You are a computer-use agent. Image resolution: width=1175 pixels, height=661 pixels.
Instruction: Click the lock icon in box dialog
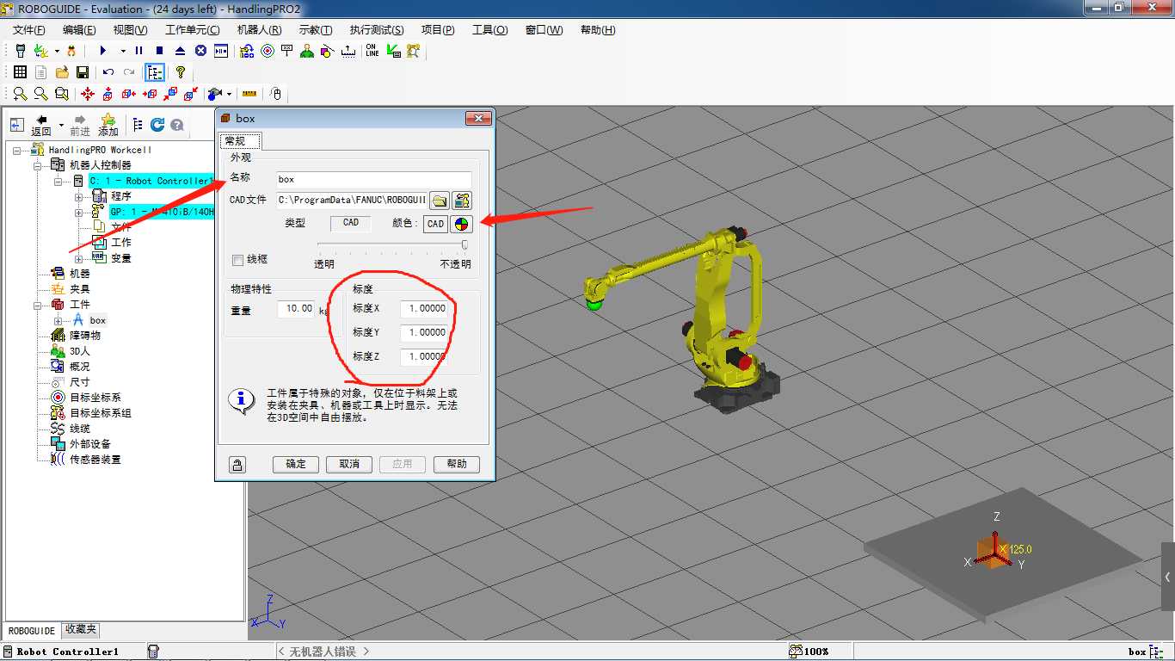tap(237, 465)
